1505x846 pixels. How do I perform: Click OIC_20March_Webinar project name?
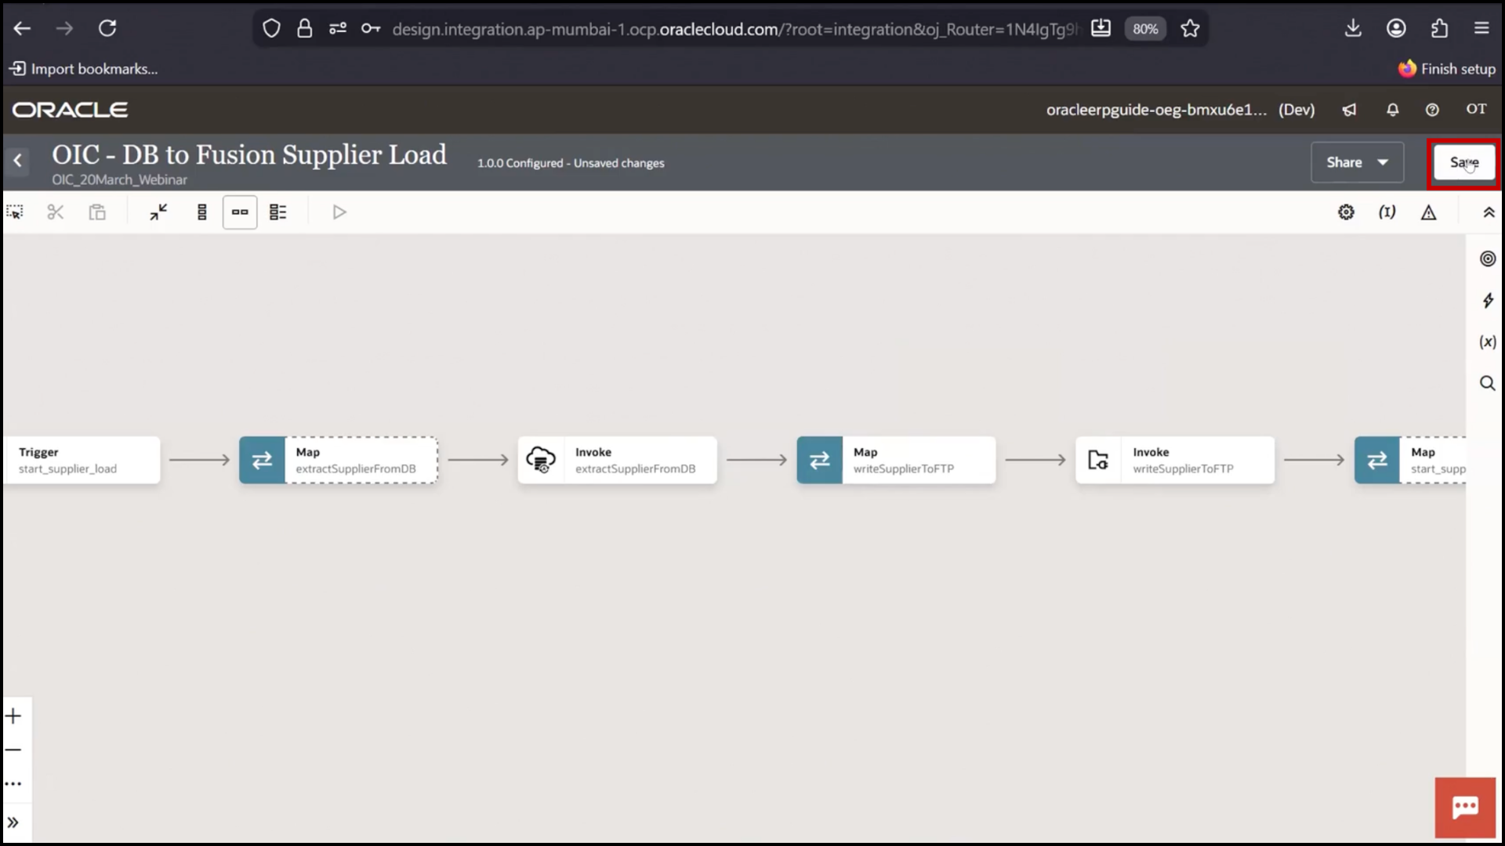click(119, 179)
